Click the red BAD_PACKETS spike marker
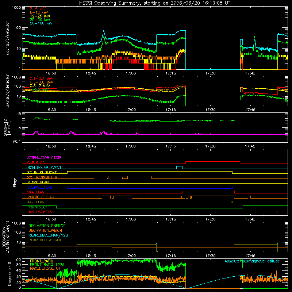 click(x=277, y=212)
